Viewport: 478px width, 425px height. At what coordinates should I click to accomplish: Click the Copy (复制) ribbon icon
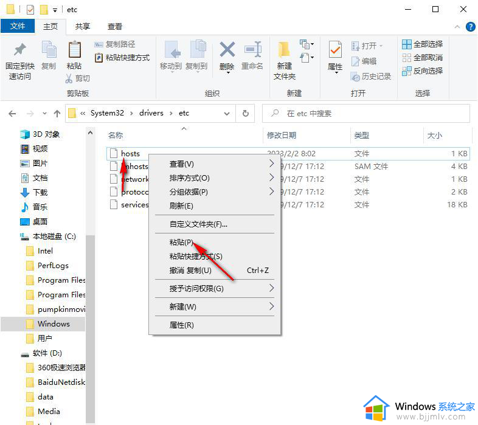click(x=49, y=50)
